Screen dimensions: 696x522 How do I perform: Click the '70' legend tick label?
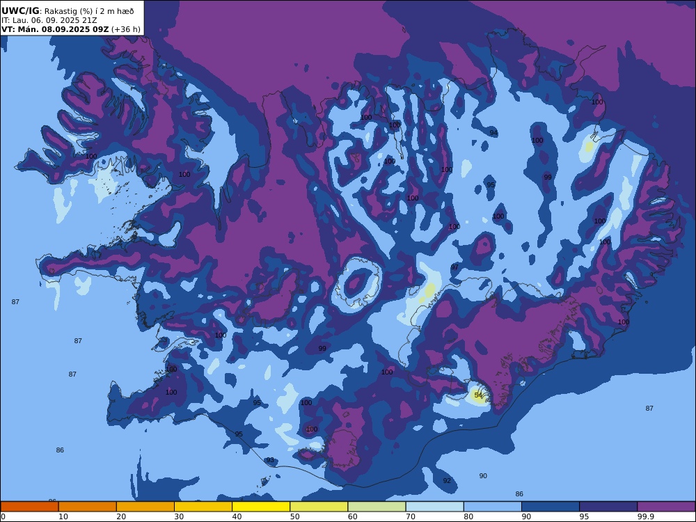click(411, 516)
